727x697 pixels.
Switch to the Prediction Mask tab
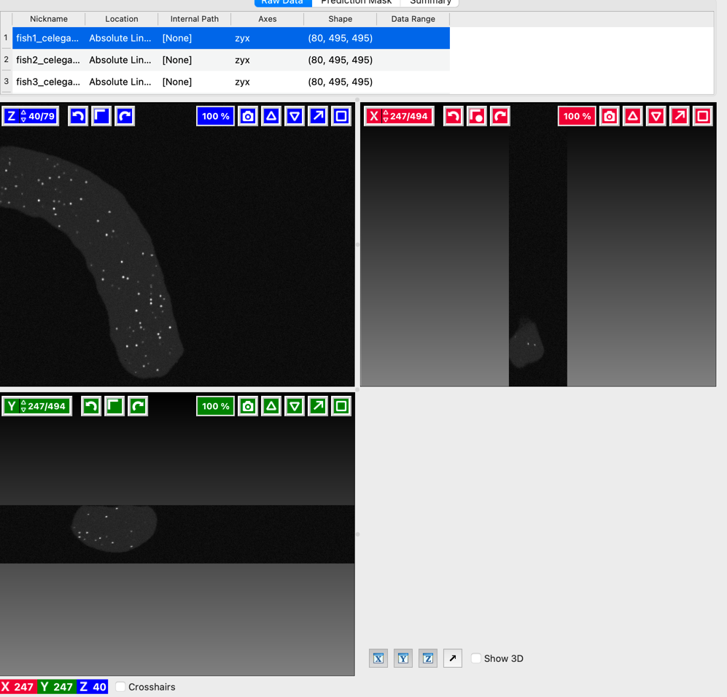click(355, 3)
